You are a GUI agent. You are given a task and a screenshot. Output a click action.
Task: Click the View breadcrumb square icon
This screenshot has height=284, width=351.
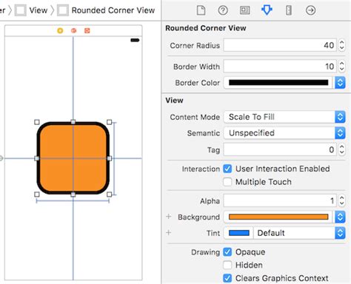coord(21,10)
